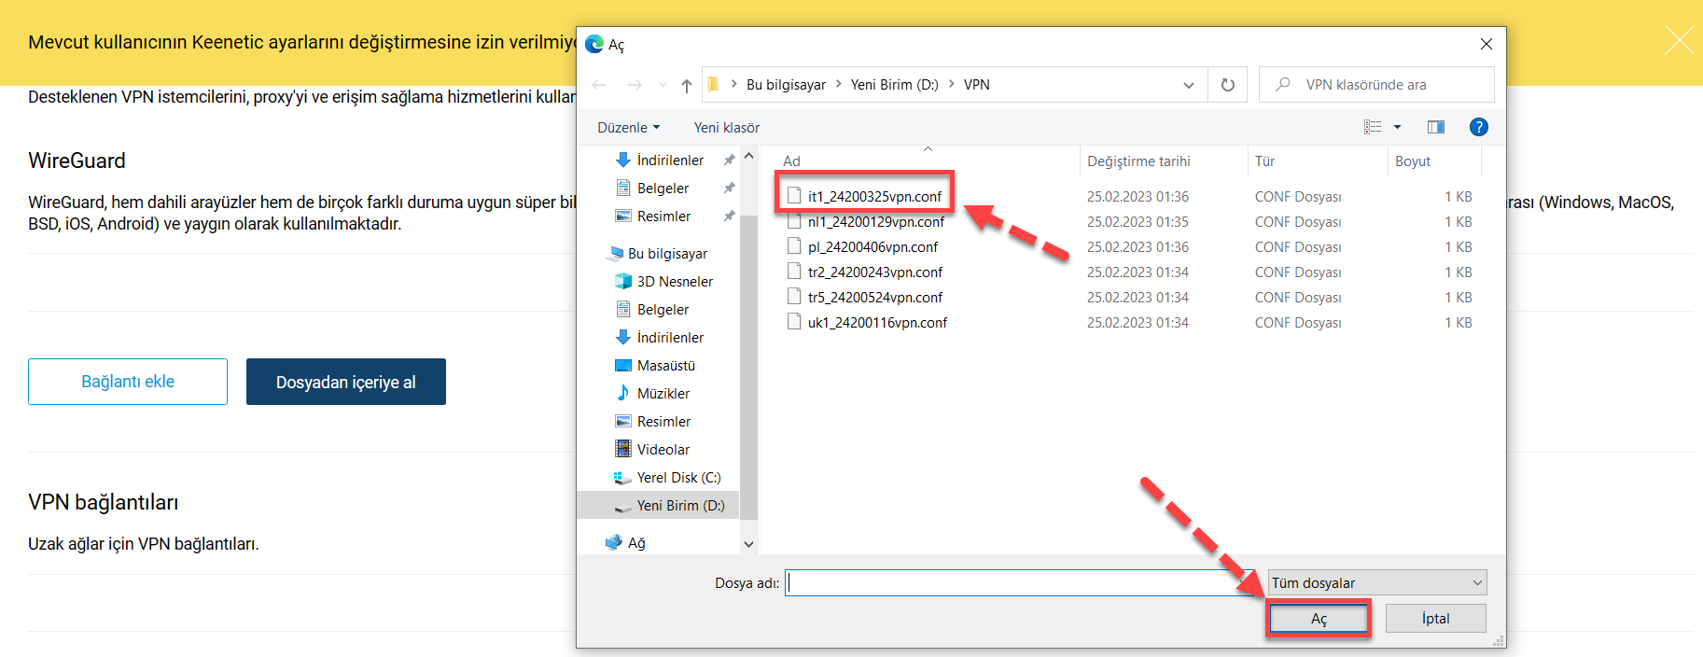Click the folder icon in address bar
Image resolution: width=1703 pixels, height=657 pixels.
click(x=714, y=85)
